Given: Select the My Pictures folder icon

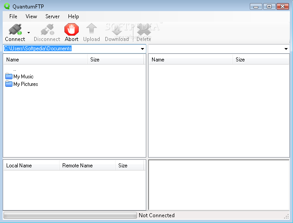Looking at the screenshot, I should pyautogui.click(x=9, y=84).
